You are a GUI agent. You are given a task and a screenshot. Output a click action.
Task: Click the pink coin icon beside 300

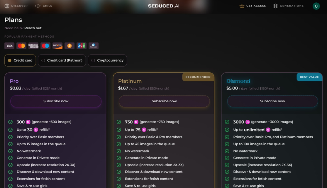tap(28, 122)
